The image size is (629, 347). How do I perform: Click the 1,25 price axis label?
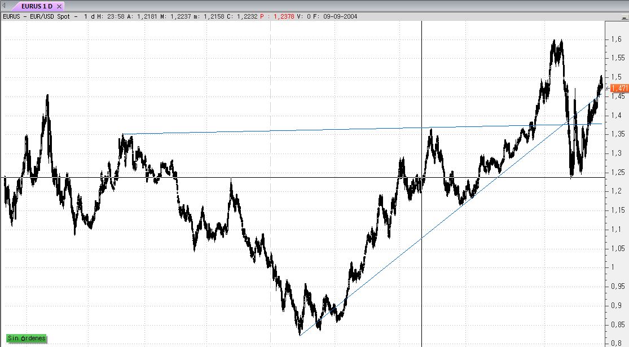(x=618, y=172)
